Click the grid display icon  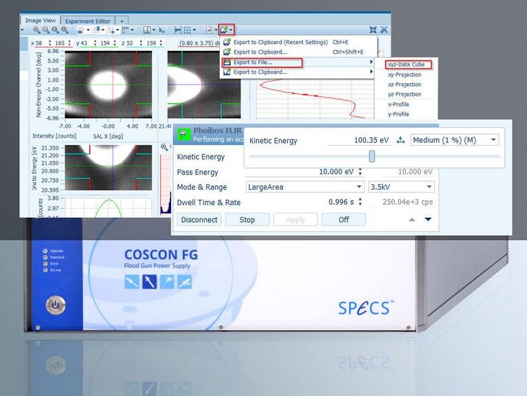point(187,30)
